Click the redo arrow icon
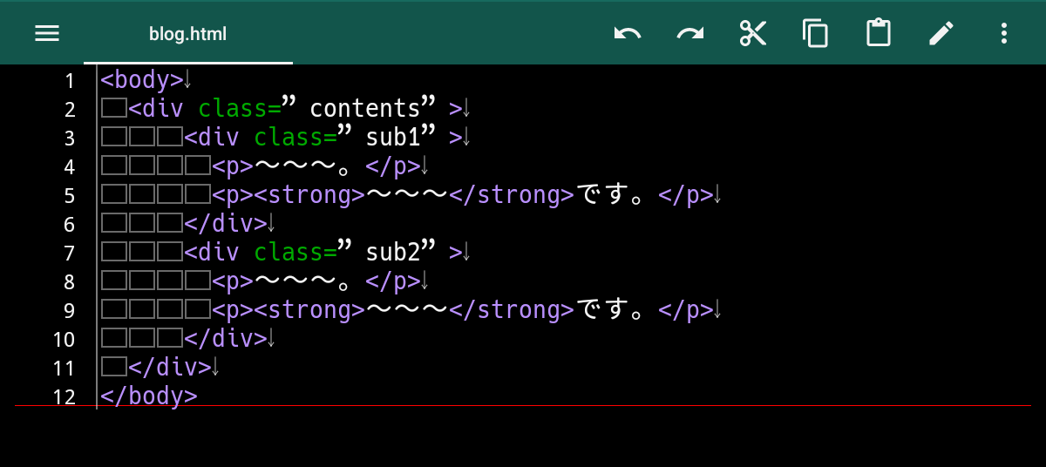Image resolution: width=1046 pixels, height=467 pixels. [690, 34]
